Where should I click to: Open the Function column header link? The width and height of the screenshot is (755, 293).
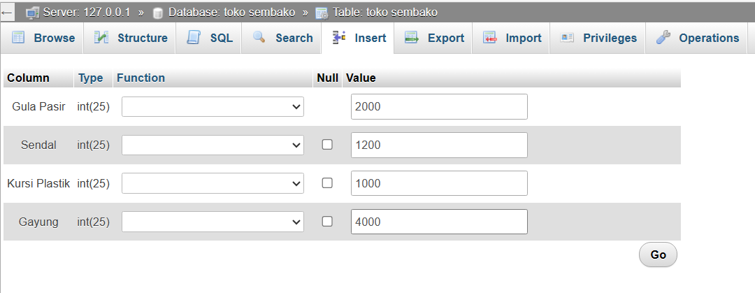(141, 78)
